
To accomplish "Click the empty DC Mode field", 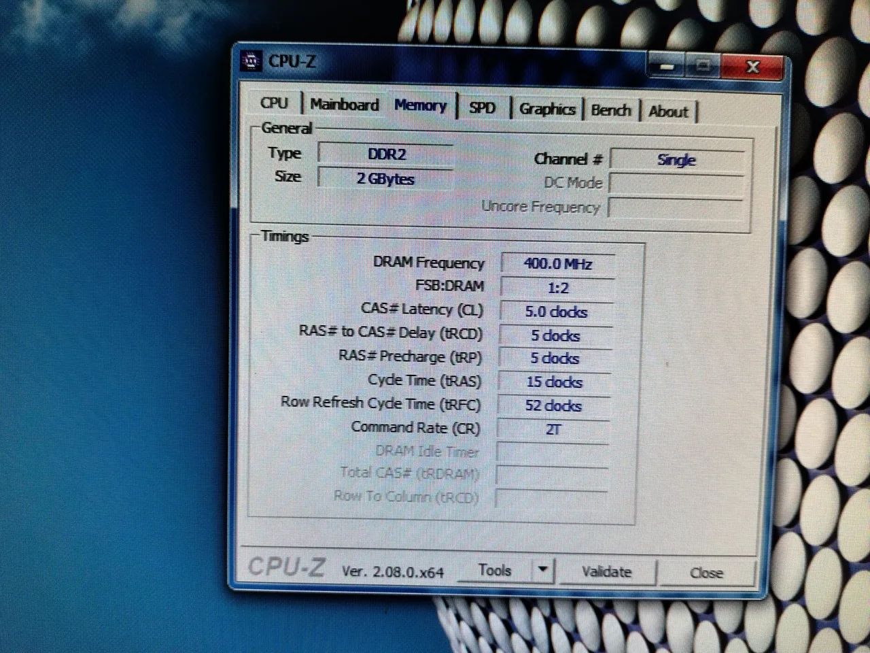I will [x=677, y=184].
